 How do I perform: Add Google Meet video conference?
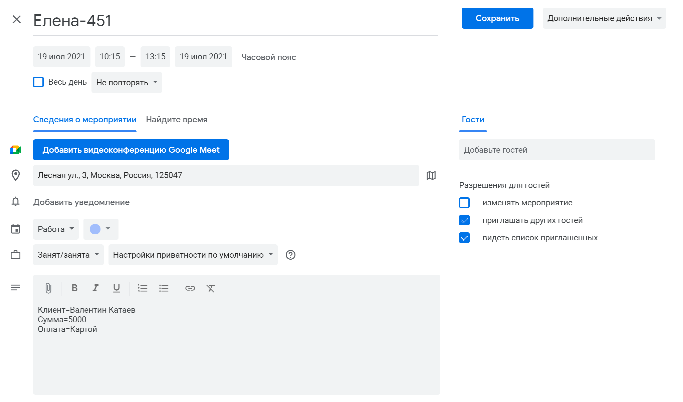click(131, 150)
